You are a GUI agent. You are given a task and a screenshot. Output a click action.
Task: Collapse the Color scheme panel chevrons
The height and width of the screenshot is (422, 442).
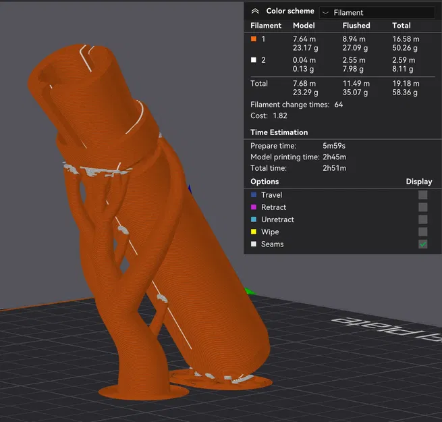[x=255, y=11]
